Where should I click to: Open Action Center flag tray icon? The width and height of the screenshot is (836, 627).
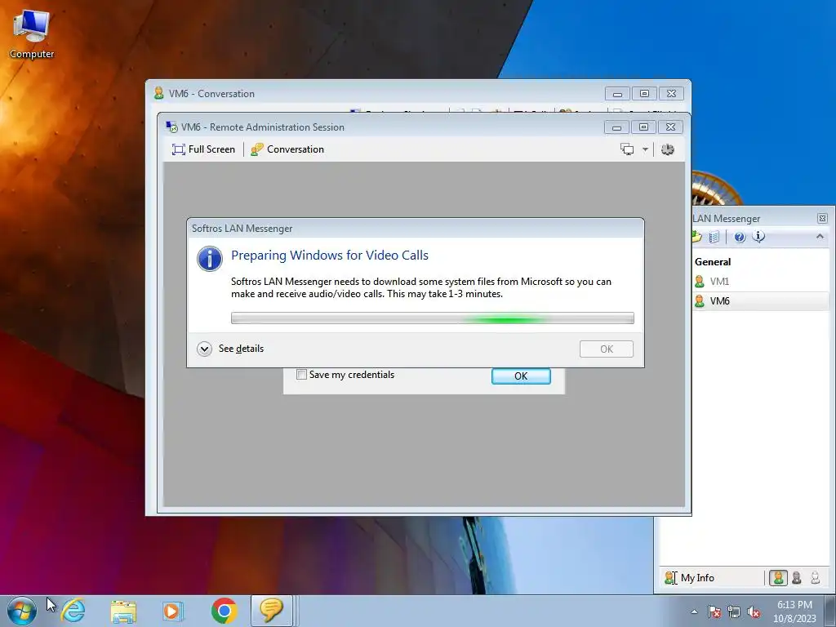pyautogui.click(x=714, y=611)
